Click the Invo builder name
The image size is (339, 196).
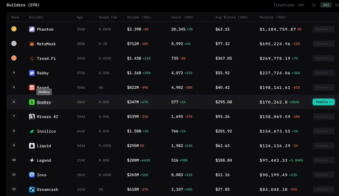point(41,175)
